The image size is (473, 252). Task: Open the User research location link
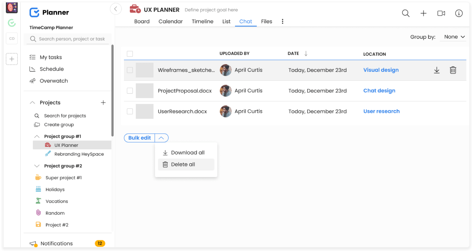tap(381, 111)
